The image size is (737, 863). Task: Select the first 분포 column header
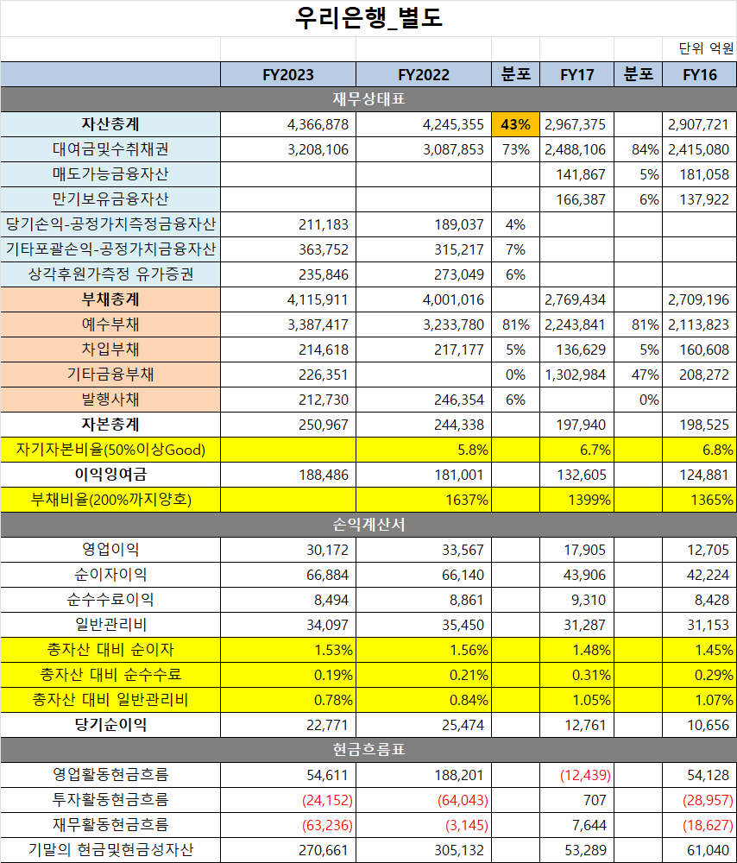click(514, 75)
